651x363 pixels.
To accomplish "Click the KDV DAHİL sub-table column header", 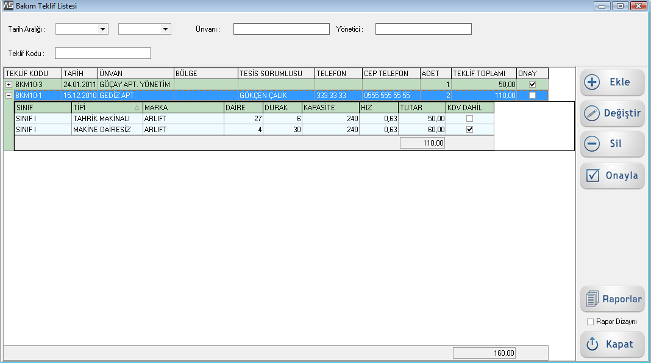I will pos(470,107).
